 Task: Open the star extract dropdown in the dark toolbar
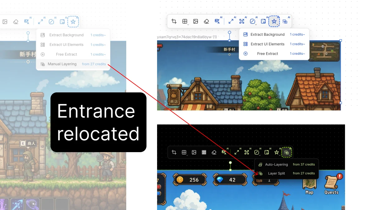click(277, 152)
